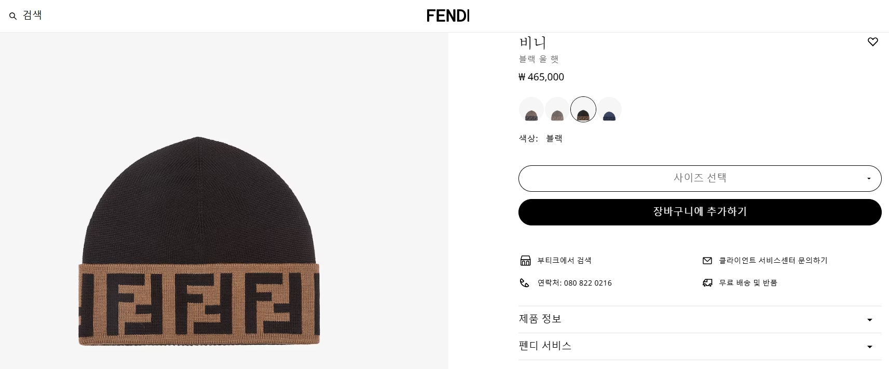Select the navy blue beanie swatch
Viewport: 889px width, 369px height.
[609, 110]
